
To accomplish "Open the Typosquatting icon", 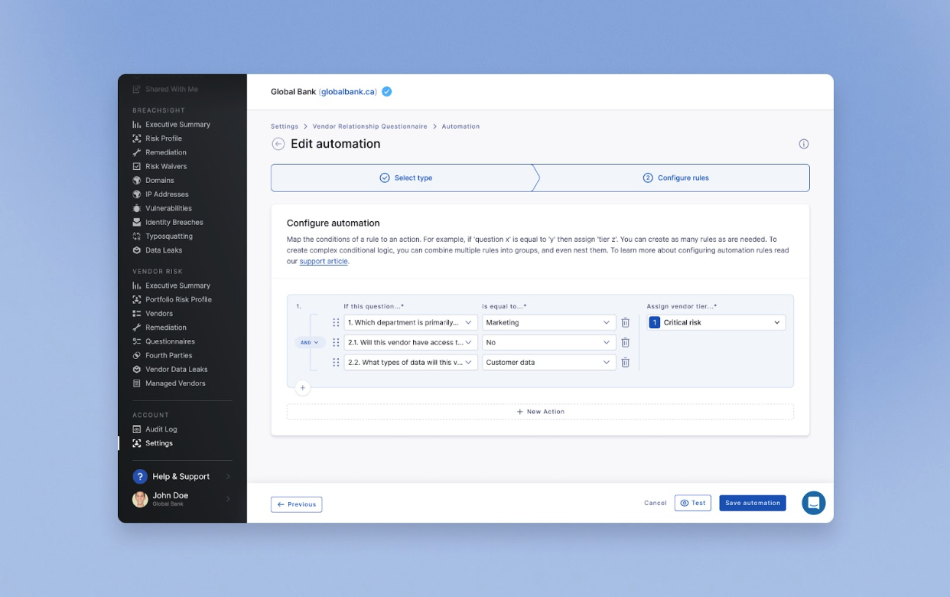I will (x=137, y=237).
